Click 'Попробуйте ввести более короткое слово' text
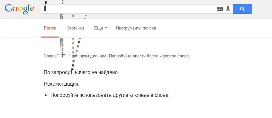 pos(150,56)
